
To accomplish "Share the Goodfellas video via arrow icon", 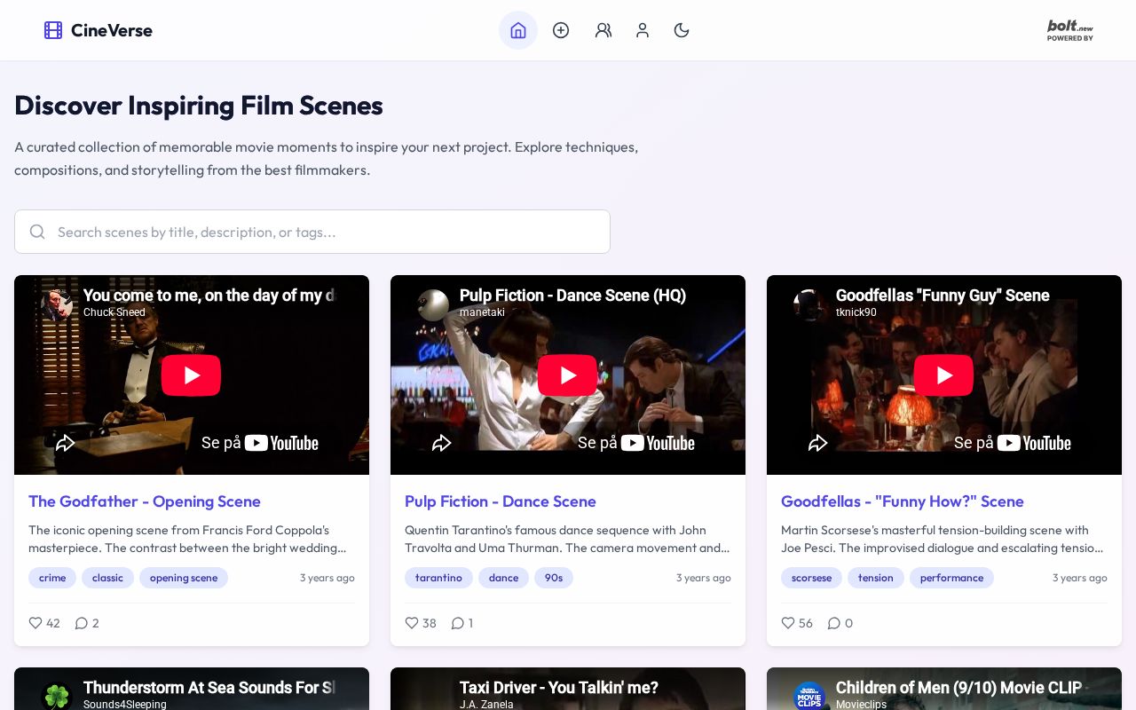I will (818, 443).
